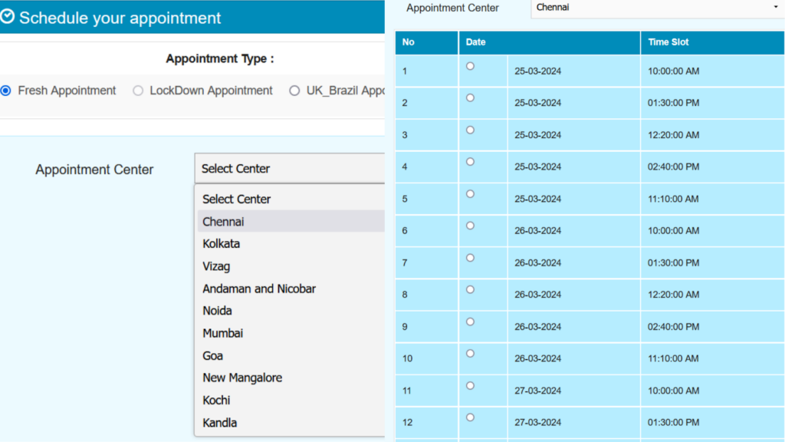Click the clock icon beside Schedule your appointment
The height and width of the screenshot is (442, 785).
pyautogui.click(x=8, y=17)
